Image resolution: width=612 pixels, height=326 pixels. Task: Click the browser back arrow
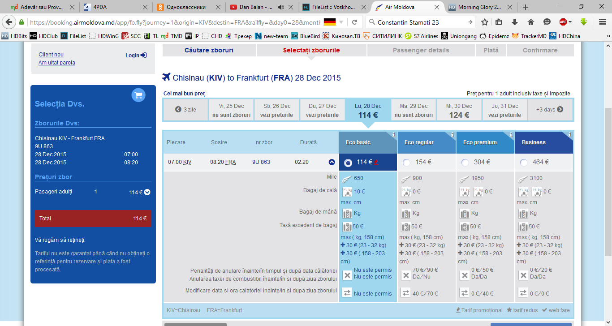click(9, 22)
